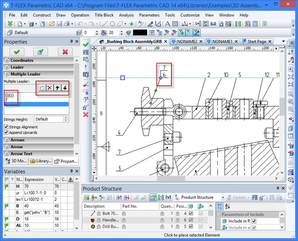Toggle Include in R checkbox
Viewport: 298px width, 241px height.
click(x=254, y=221)
